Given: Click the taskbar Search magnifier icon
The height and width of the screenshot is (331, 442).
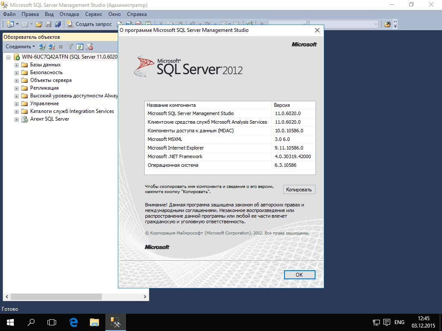Looking at the screenshot, I should (x=31, y=322).
